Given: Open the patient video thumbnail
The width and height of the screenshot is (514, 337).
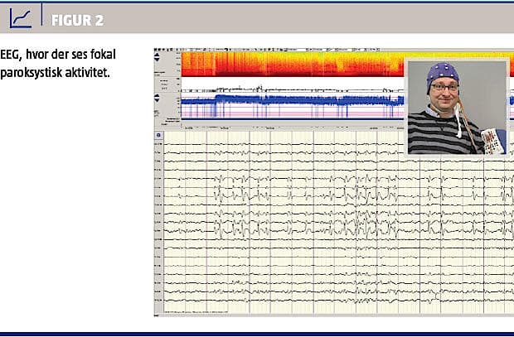Looking at the screenshot, I should coord(457,107).
